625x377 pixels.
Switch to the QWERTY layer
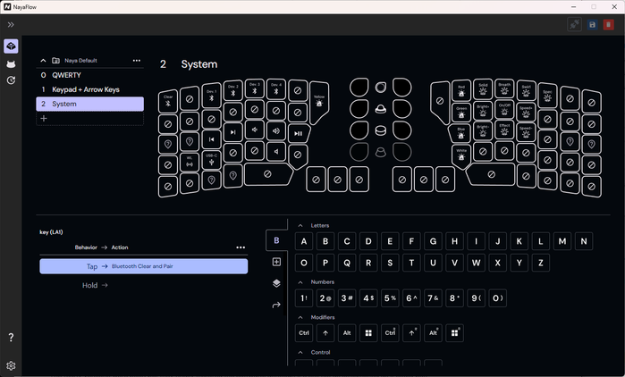[89, 75]
